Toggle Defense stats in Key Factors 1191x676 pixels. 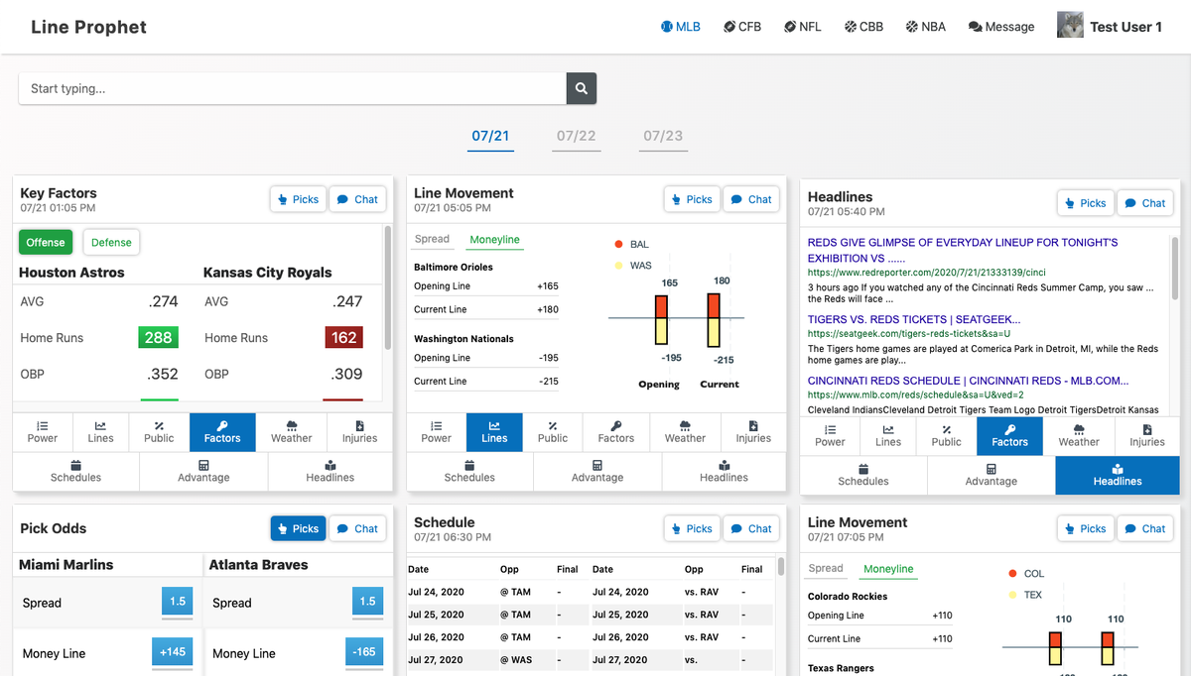coord(111,242)
